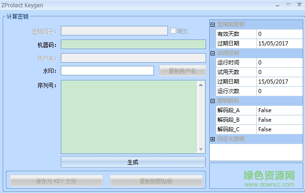
Task: Click the 运行次数 property label
Action: point(228,91)
